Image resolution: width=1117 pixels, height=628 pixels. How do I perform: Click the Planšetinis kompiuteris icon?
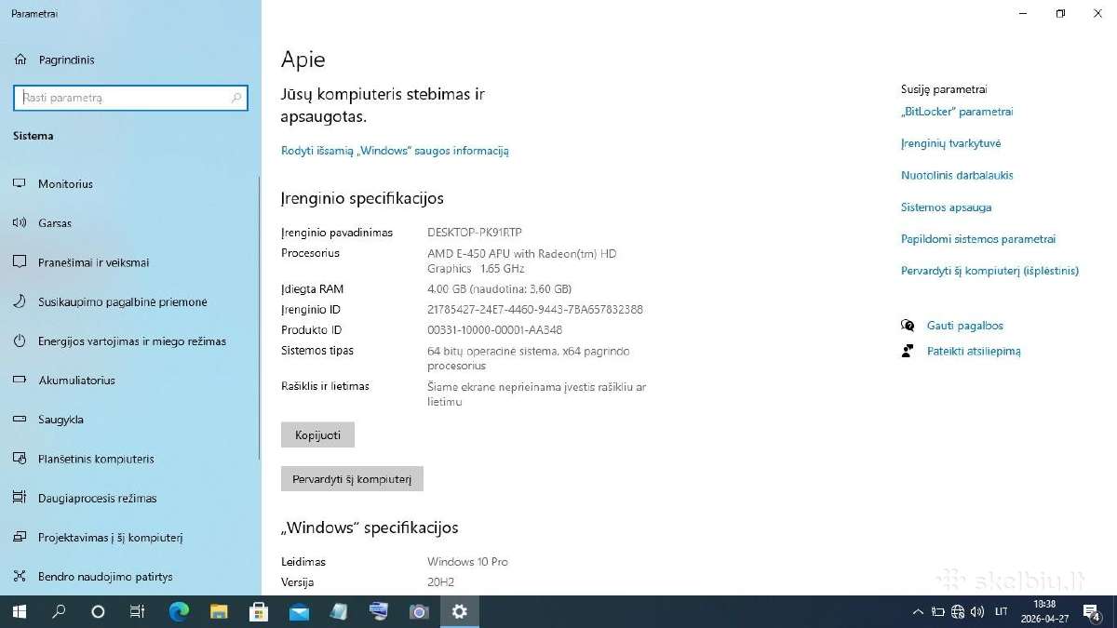tap(20, 459)
